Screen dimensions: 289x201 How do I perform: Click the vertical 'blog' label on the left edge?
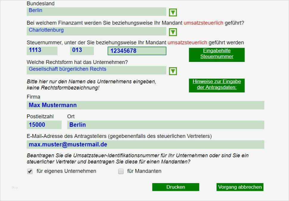(15, 187)
